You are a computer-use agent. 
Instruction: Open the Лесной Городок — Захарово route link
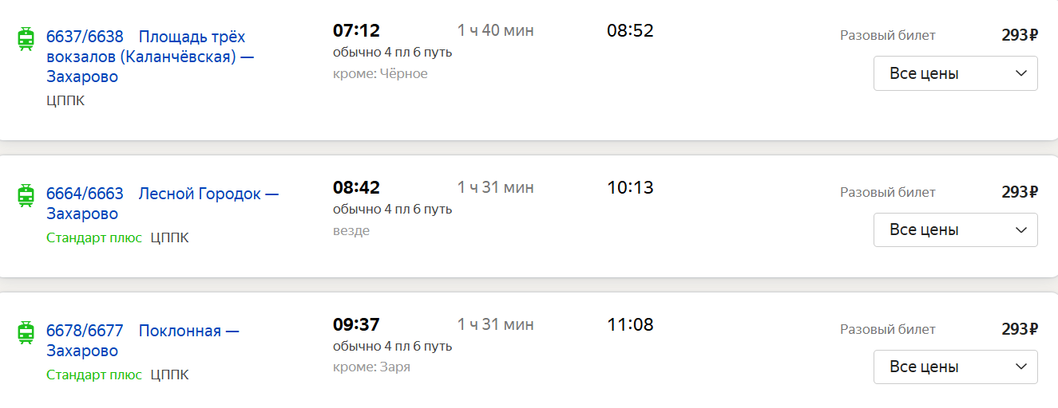coord(163,203)
